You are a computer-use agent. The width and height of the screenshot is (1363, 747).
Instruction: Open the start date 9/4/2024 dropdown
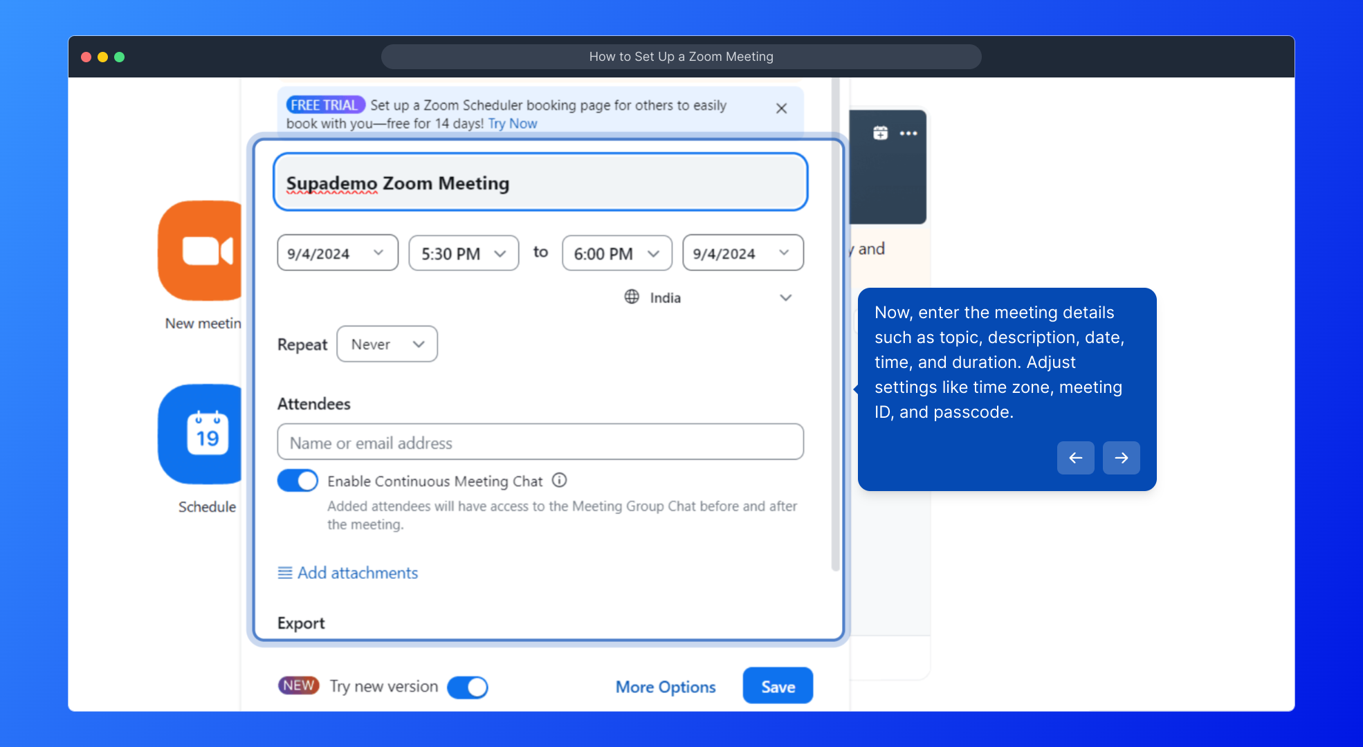click(x=337, y=253)
